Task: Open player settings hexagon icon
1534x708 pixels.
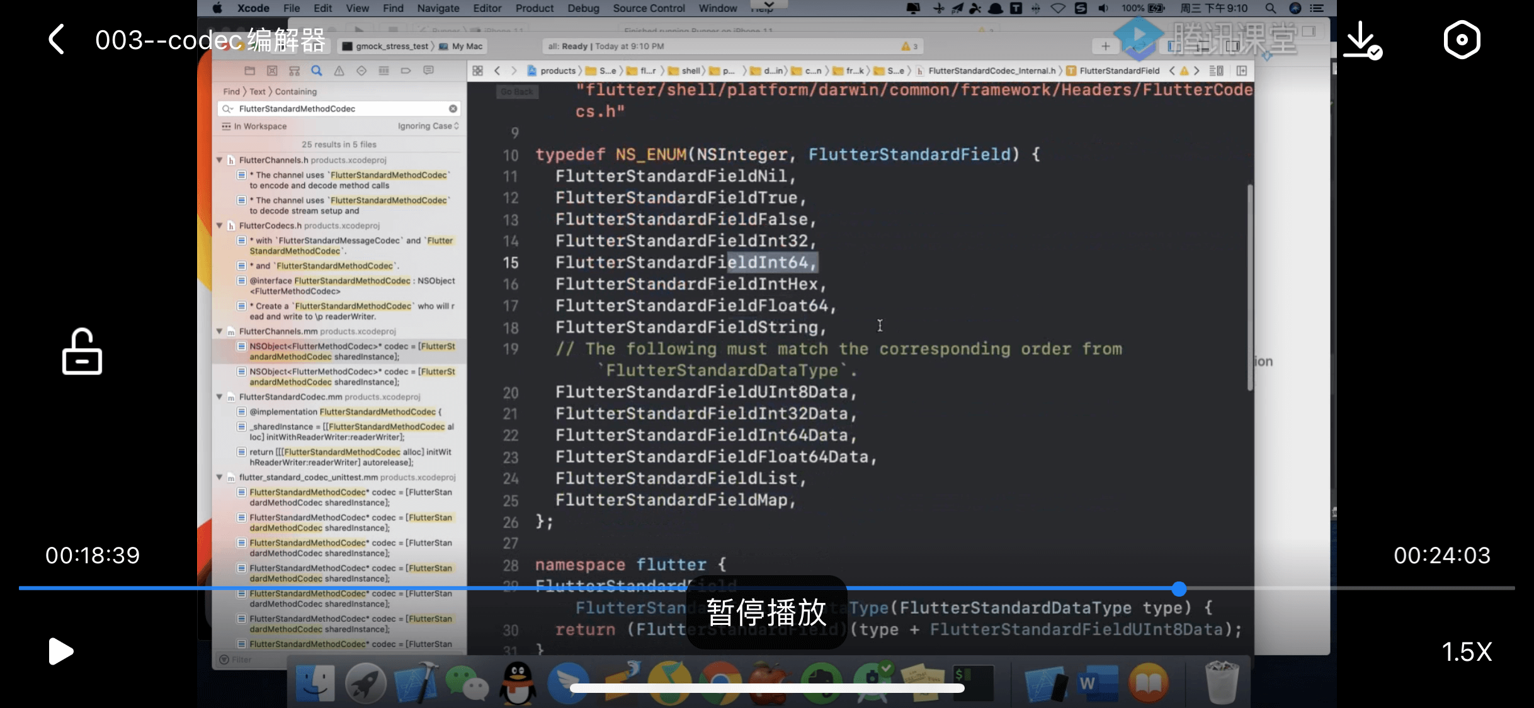Action: tap(1462, 40)
